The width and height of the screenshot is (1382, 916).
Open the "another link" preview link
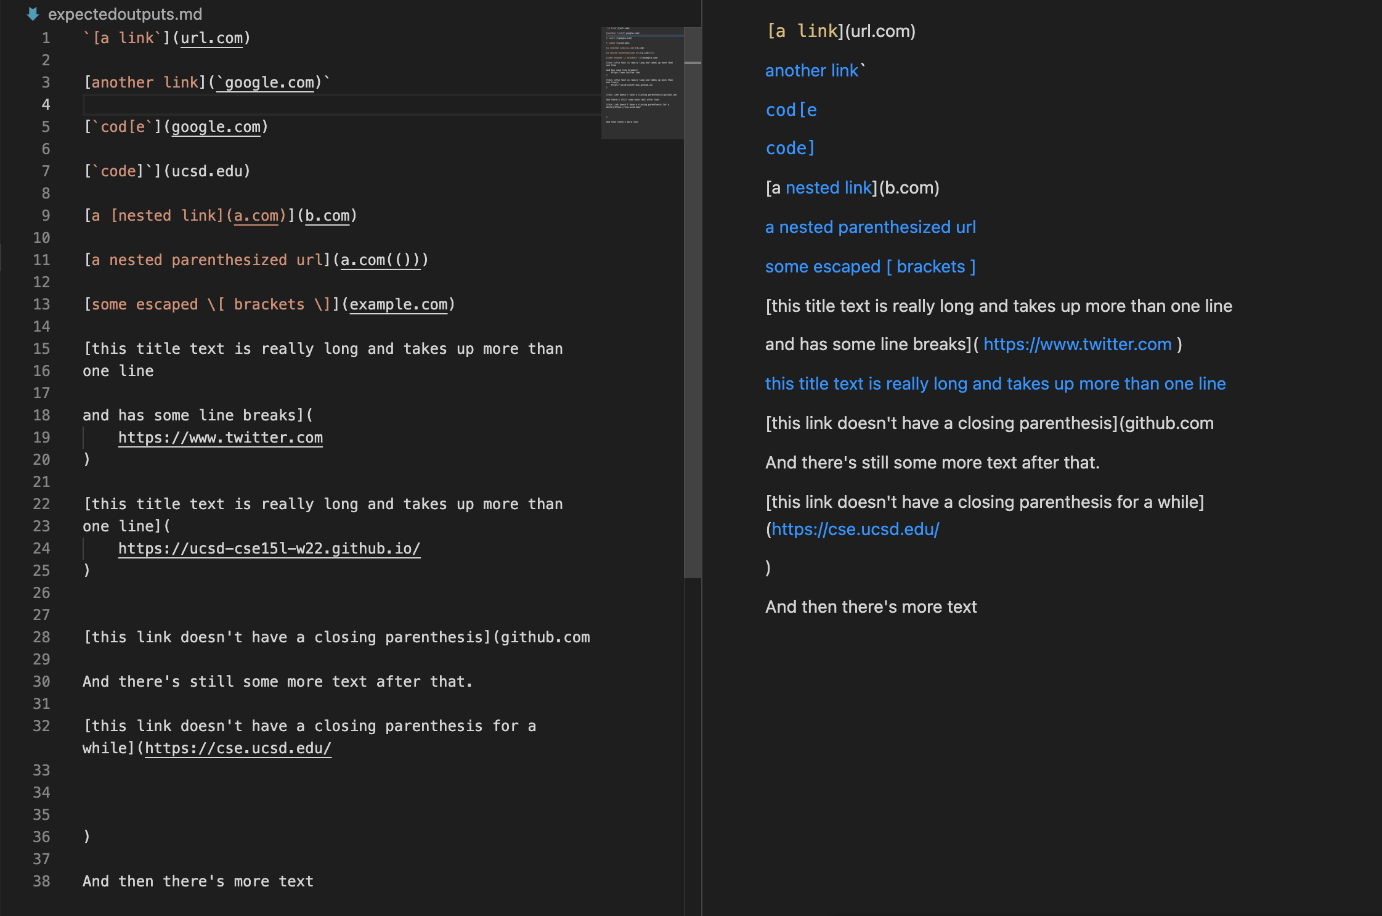tap(811, 70)
